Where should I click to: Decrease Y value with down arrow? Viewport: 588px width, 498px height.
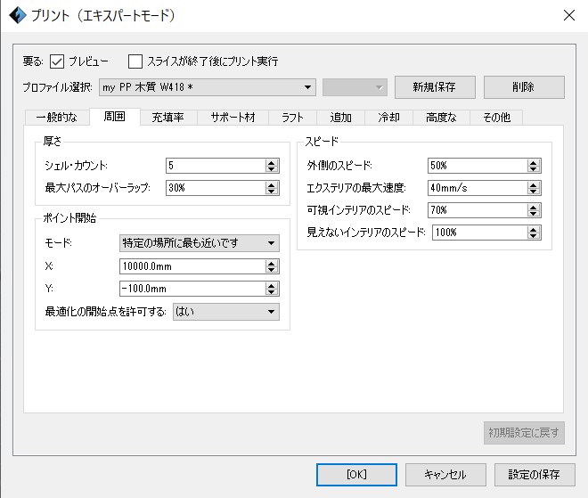(x=272, y=292)
